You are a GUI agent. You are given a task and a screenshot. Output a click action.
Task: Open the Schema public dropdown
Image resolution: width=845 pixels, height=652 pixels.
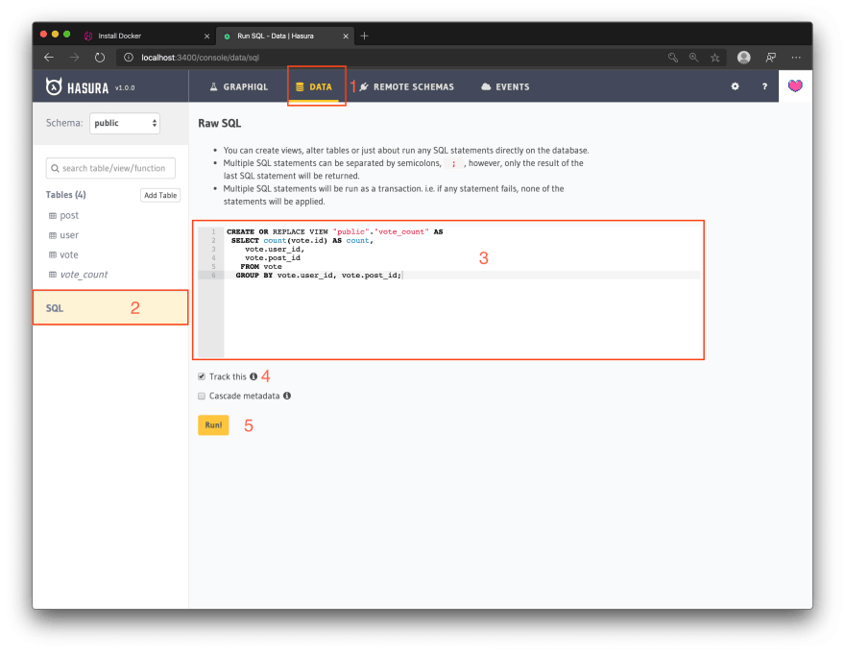pos(125,123)
